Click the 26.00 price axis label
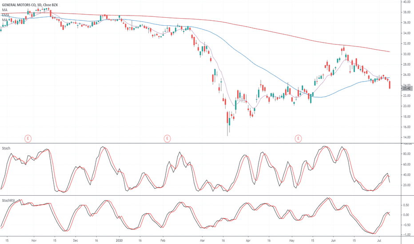The image size is (414, 244). pyautogui.click(x=407, y=75)
